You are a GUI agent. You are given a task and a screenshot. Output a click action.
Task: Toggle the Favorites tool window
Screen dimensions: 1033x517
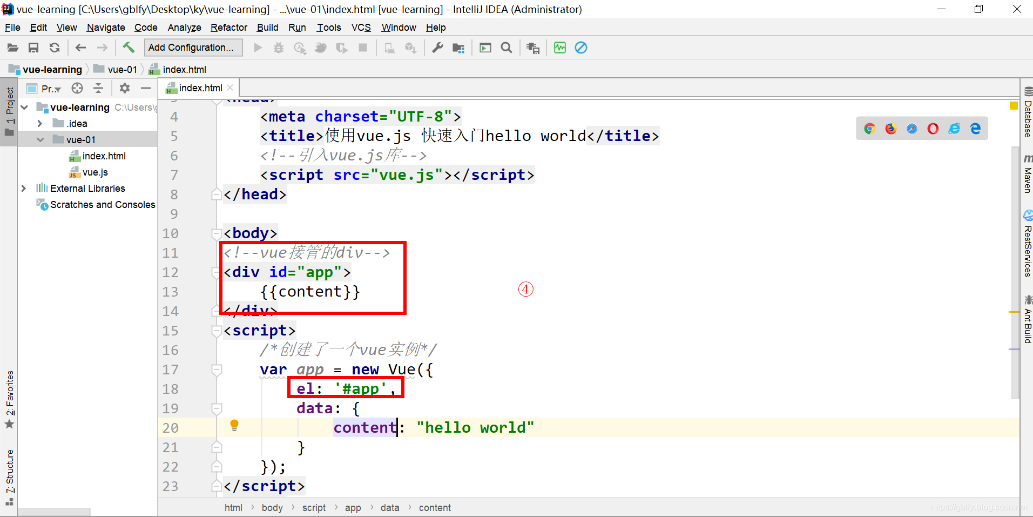coord(9,400)
